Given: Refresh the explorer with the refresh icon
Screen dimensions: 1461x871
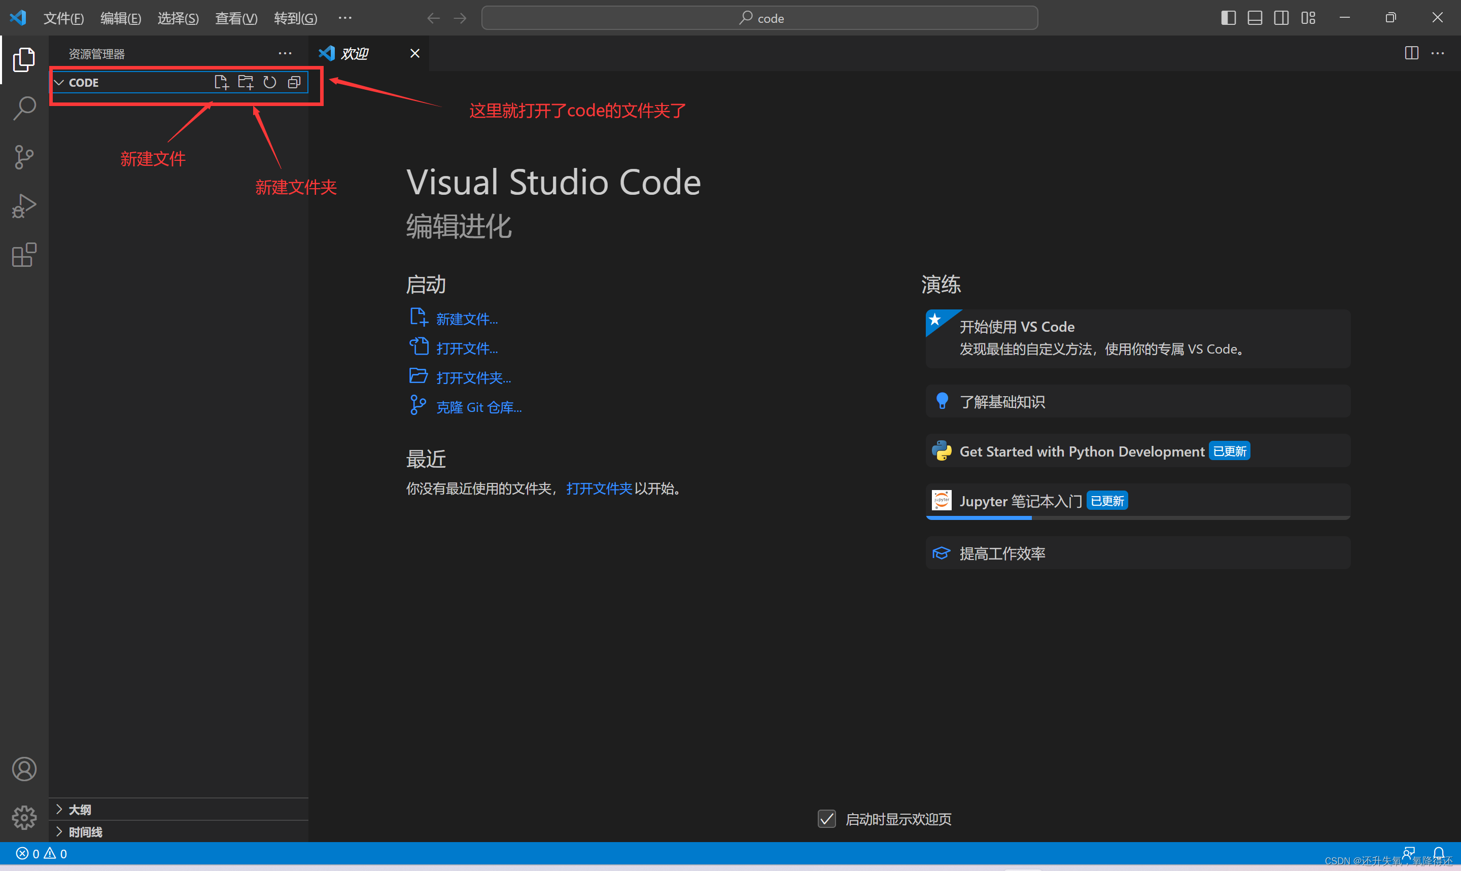Looking at the screenshot, I should click(270, 83).
